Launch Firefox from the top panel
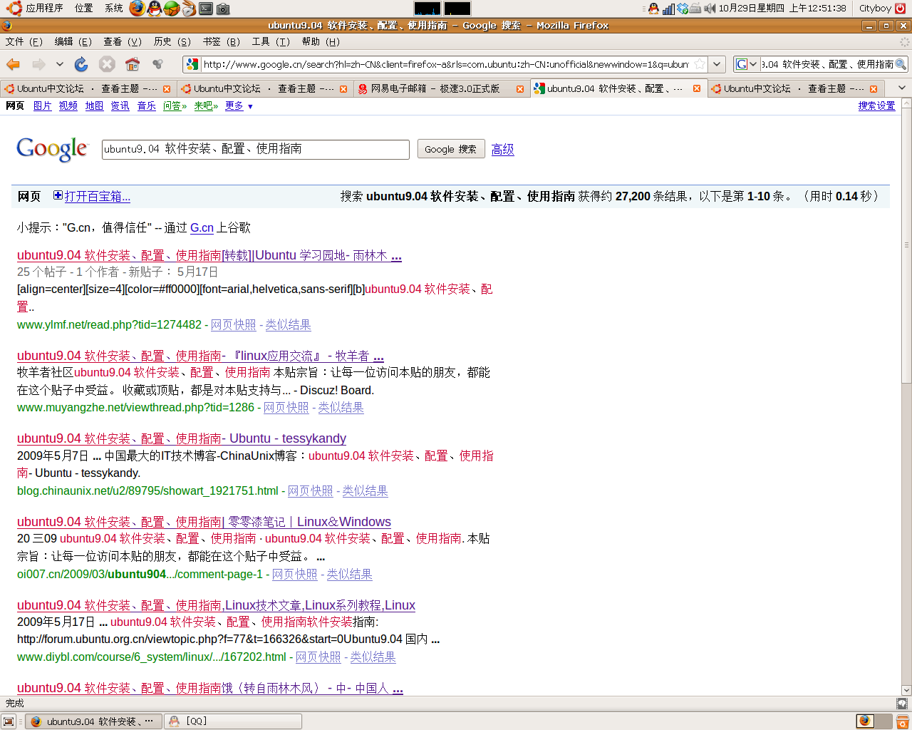Image resolution: width=912 pixels, height=730 pixels. pos(138,9)
